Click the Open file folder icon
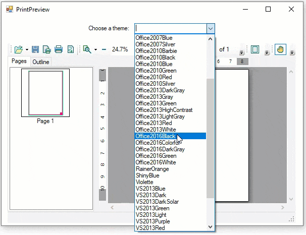The image size is (306, 235). pyautogui.click(x=18, y=49)
